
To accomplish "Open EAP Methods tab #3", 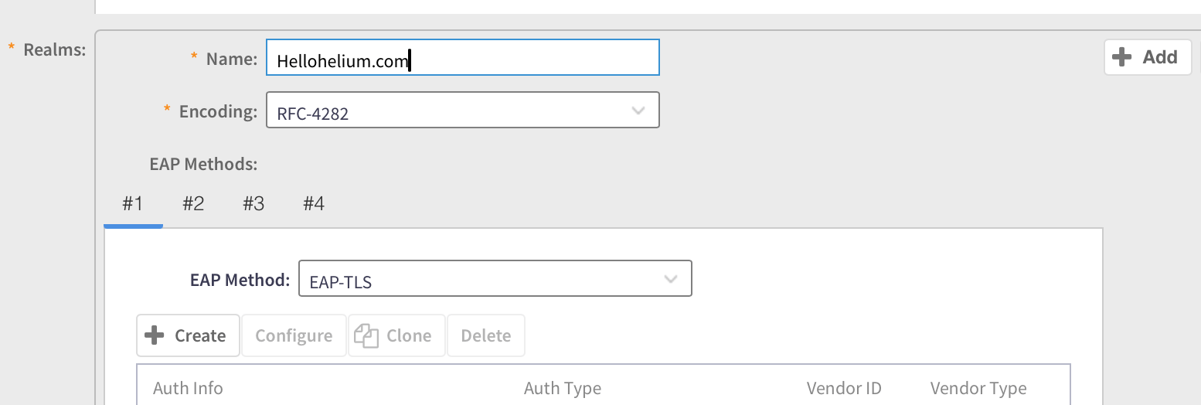I will click(x=253, y=204).
